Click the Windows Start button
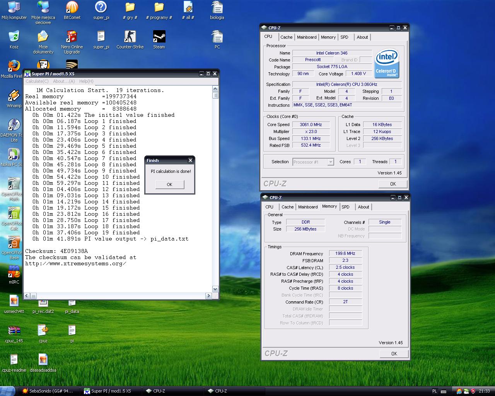Image resolution: width=495 pixels, height=396 pixels. coord(8,391)
